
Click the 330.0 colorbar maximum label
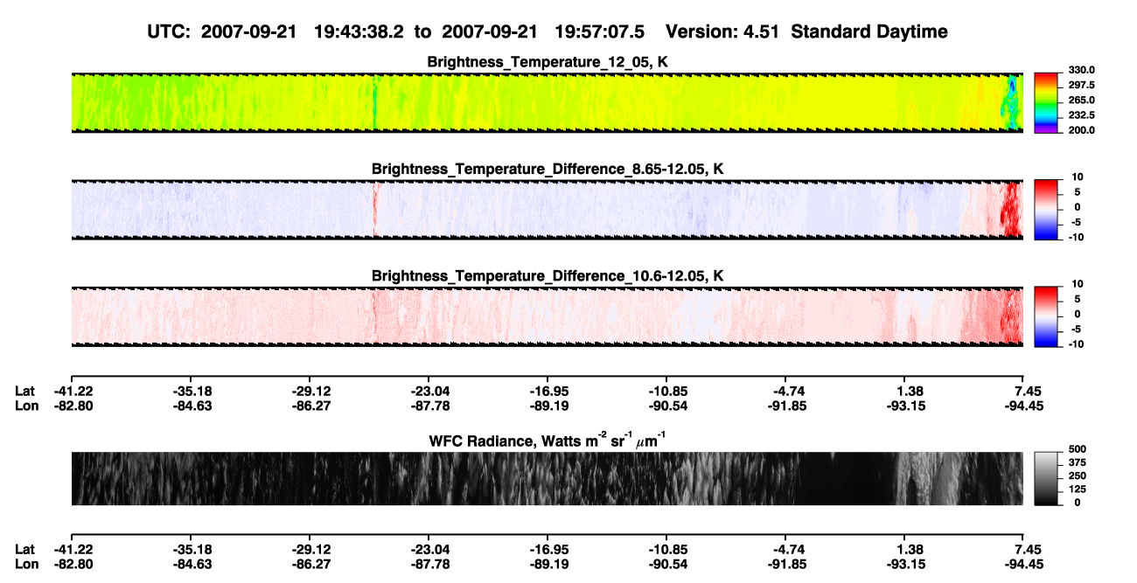click(1080, 71)
